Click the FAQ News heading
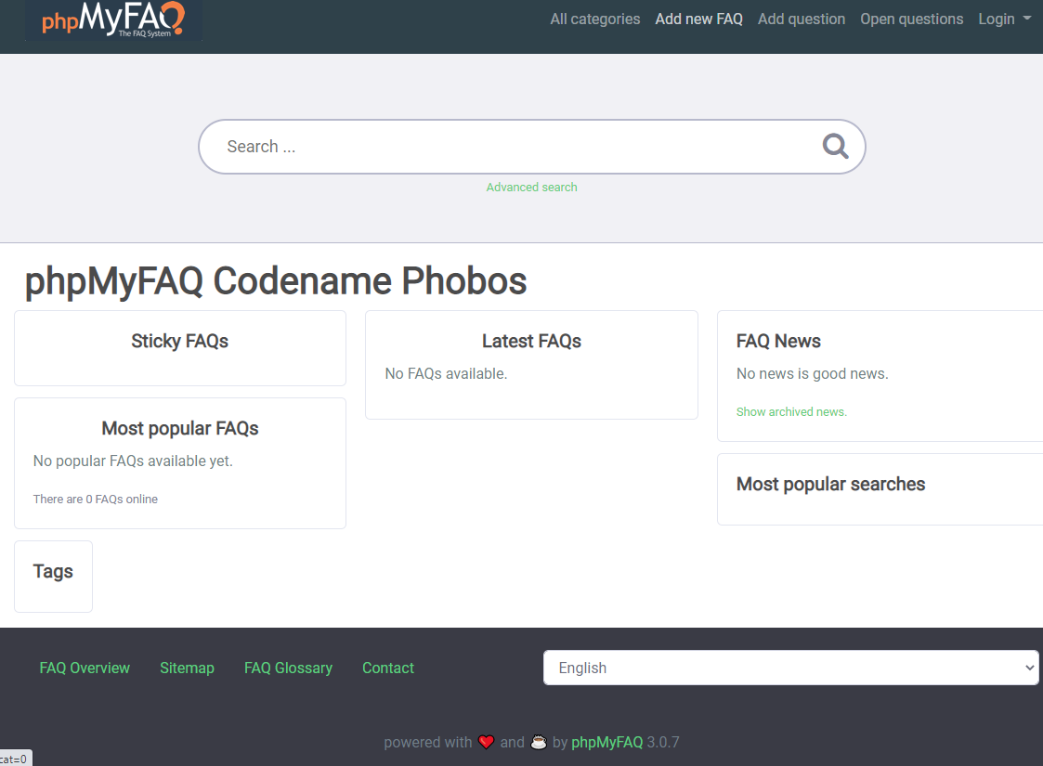The height and width of the screenshot is (766, 1043). pos(778,341)
